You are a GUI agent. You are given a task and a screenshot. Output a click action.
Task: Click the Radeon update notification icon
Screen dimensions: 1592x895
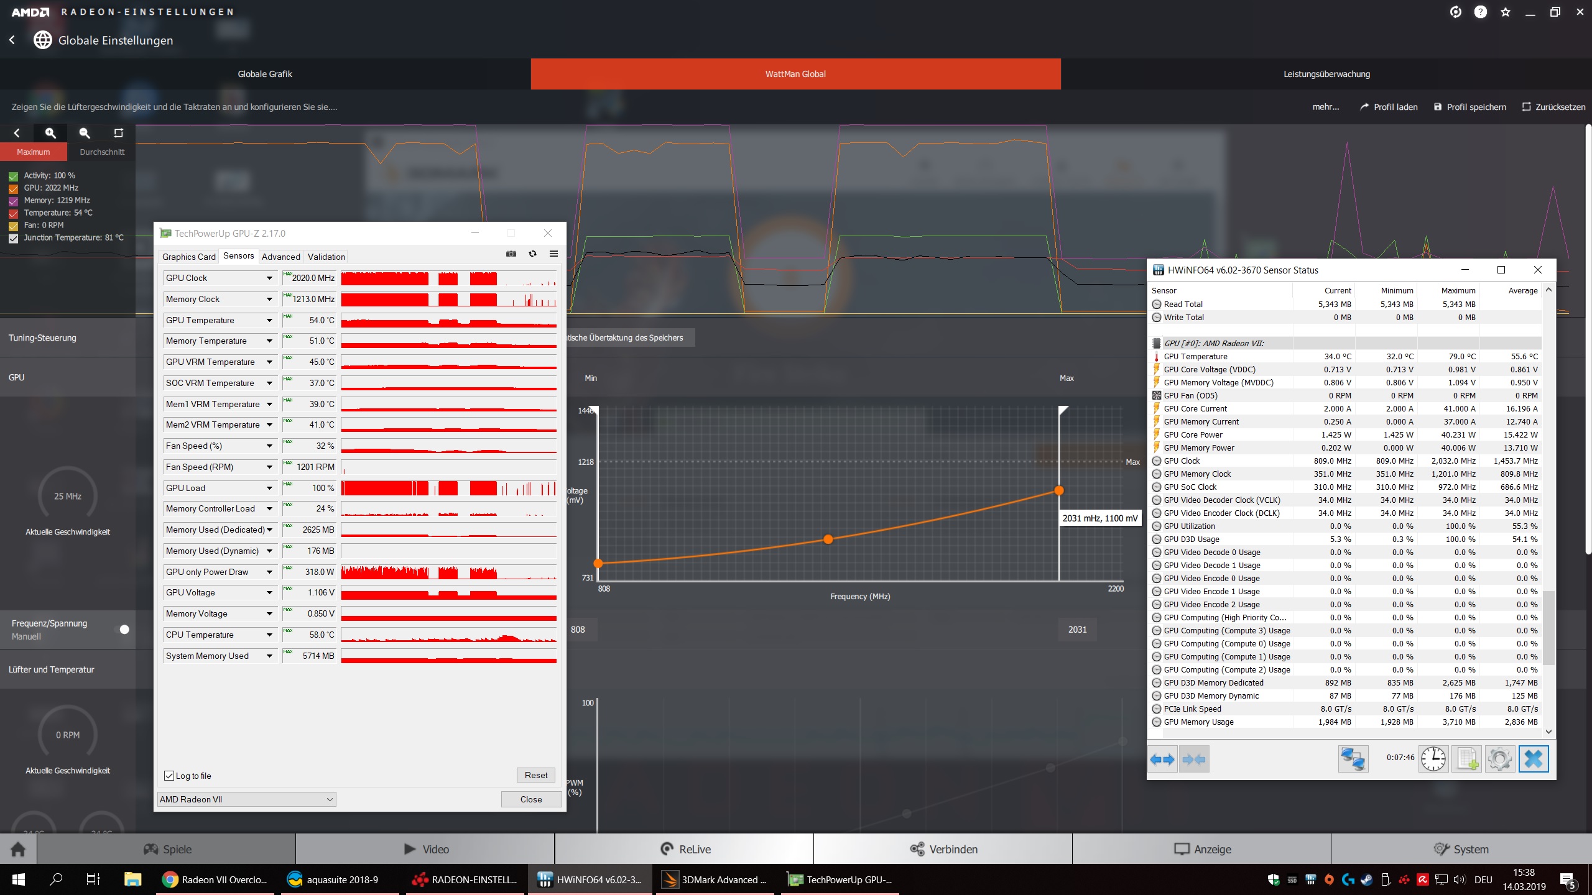coord(1456,12)
